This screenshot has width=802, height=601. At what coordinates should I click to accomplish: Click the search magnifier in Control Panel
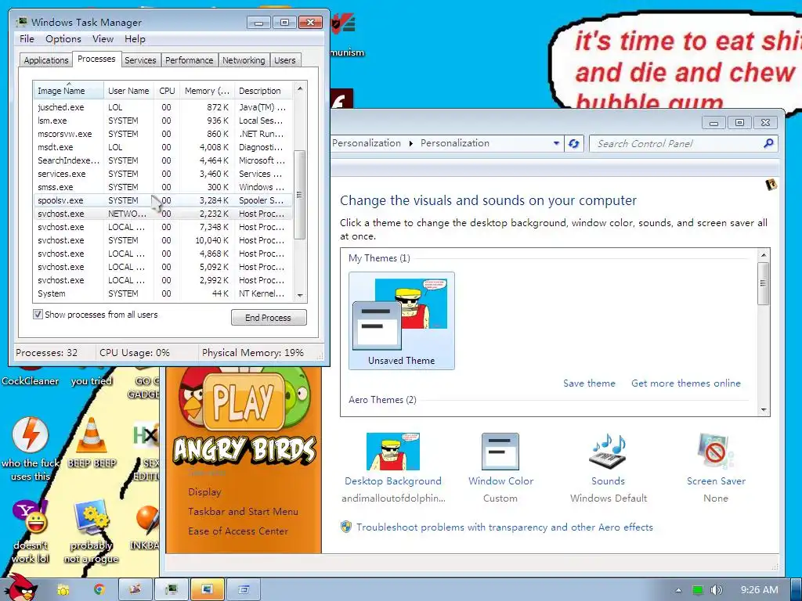(768, 144)
